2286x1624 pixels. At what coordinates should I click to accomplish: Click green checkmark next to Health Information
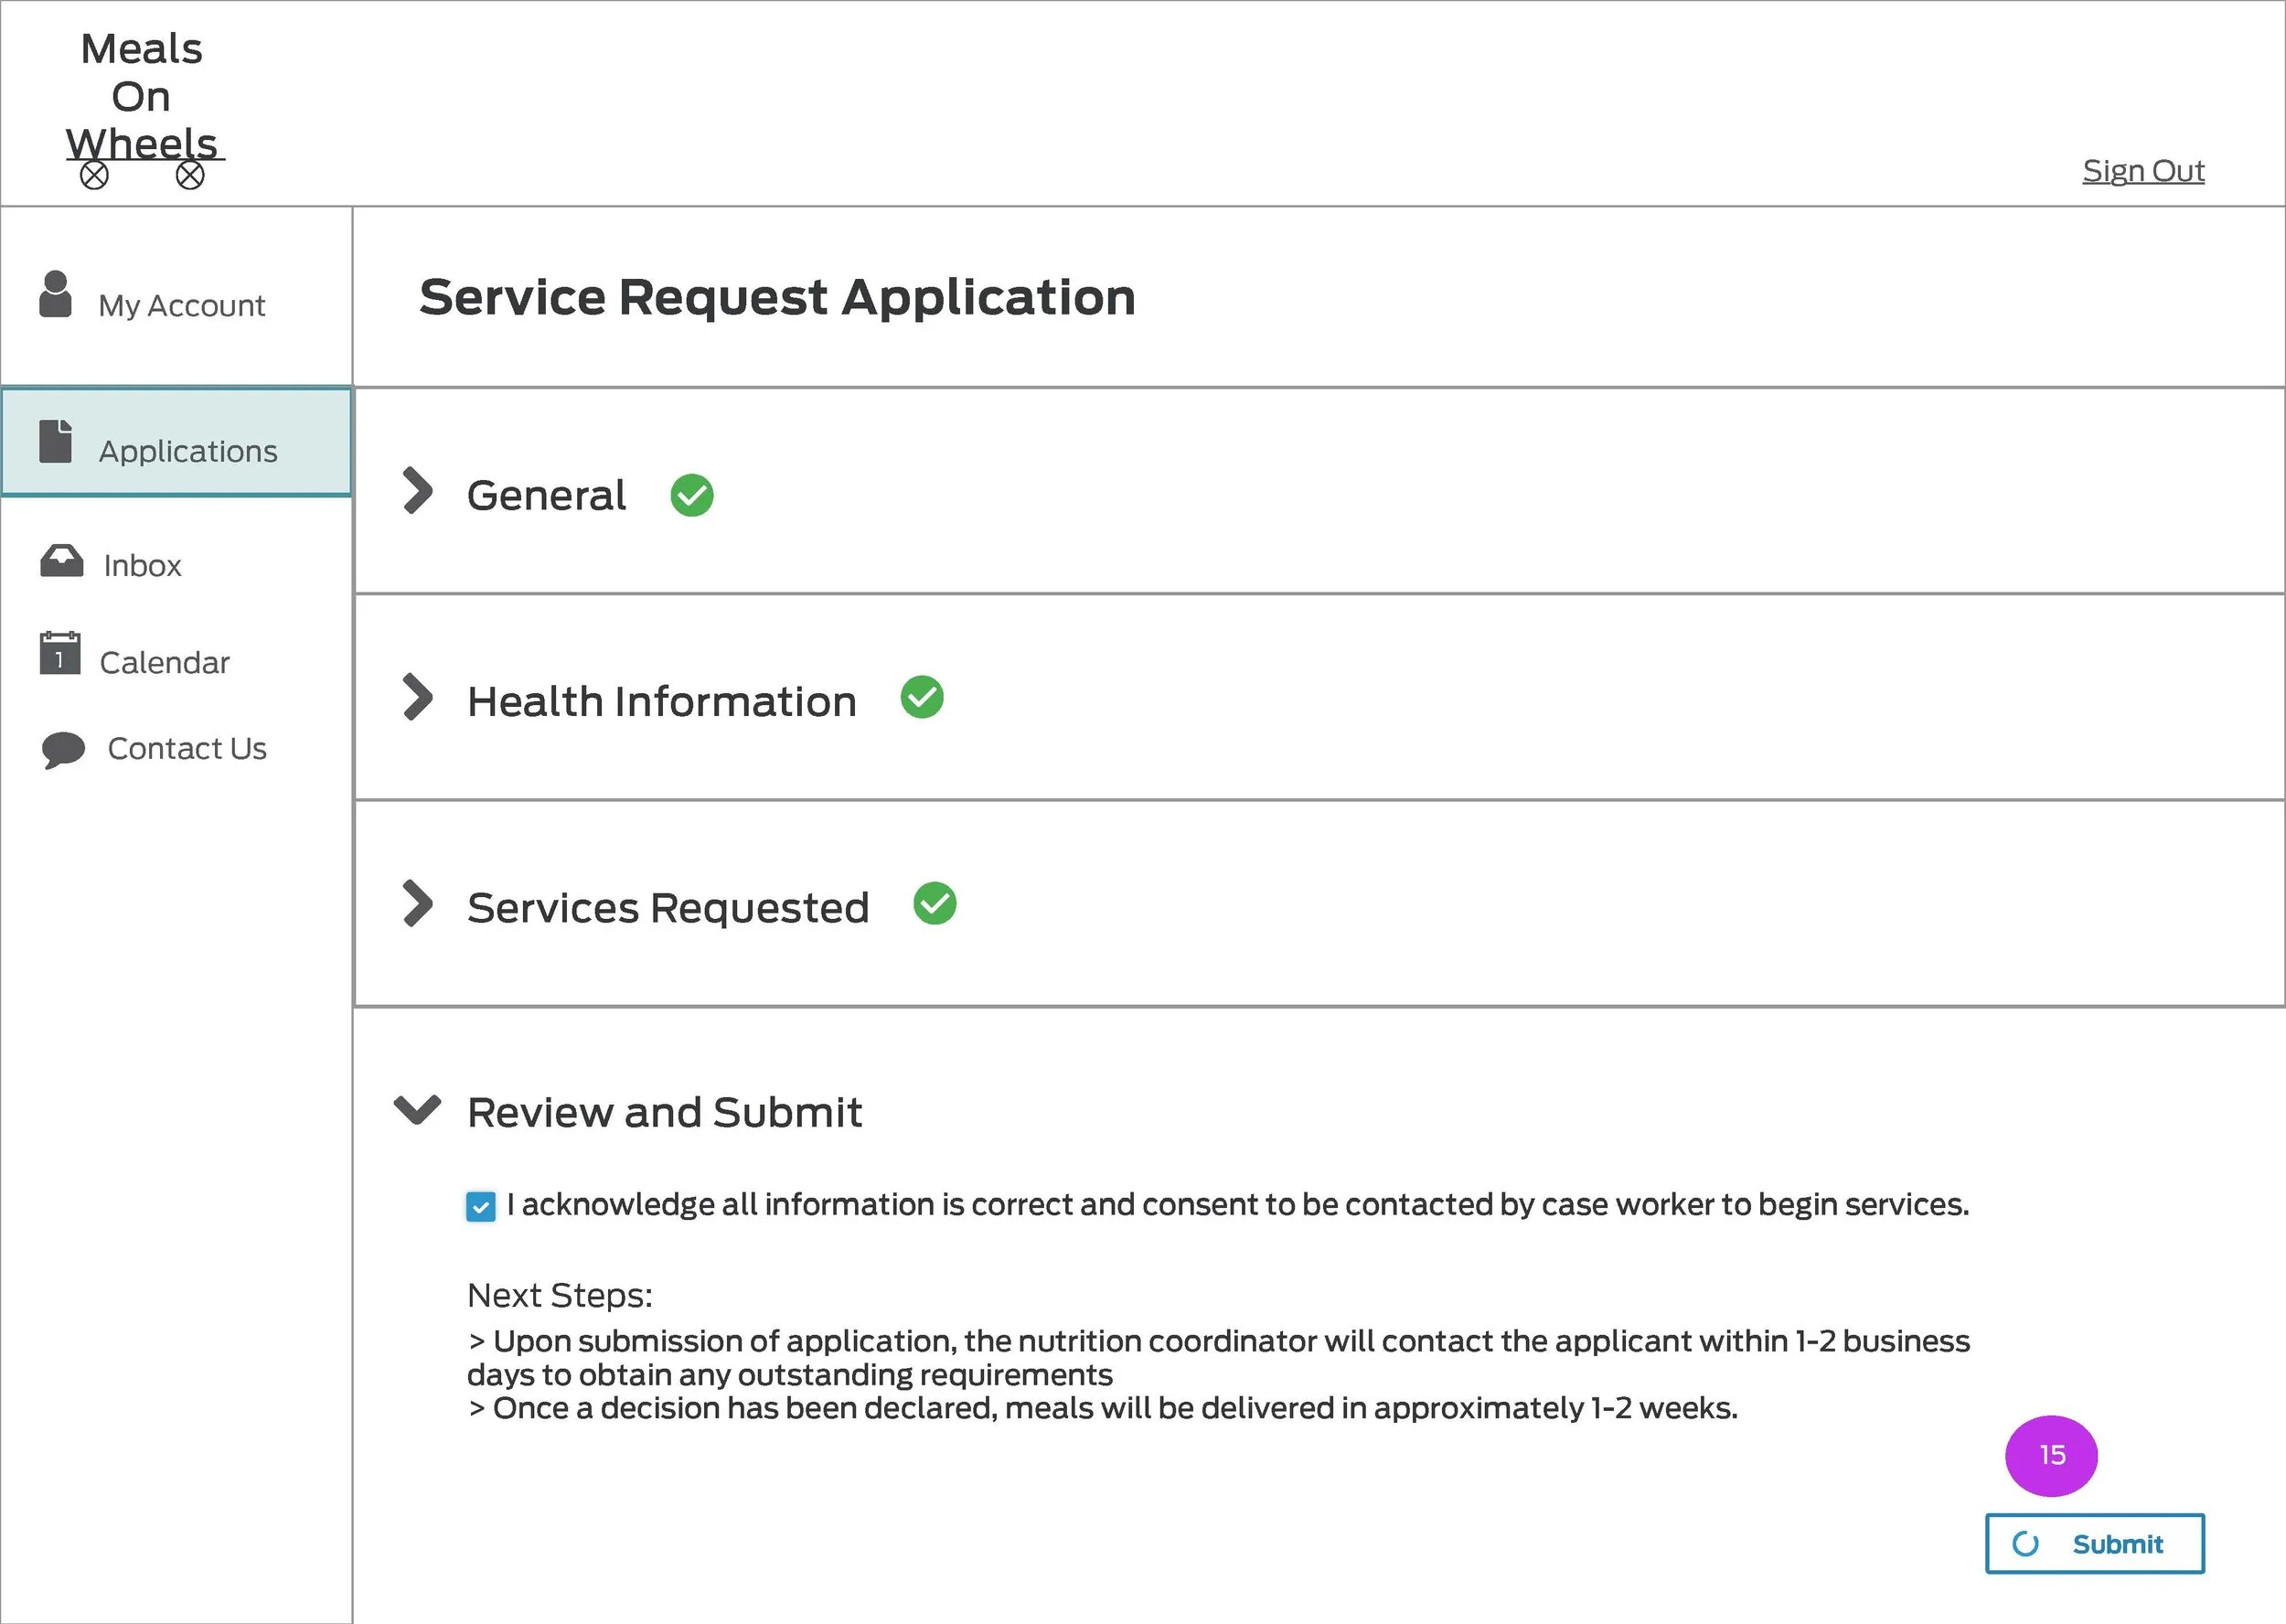tap(921, 697)
